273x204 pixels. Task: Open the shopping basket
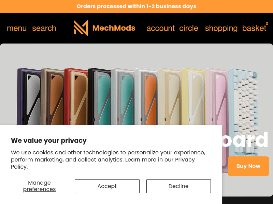click(x=235, y=28)
